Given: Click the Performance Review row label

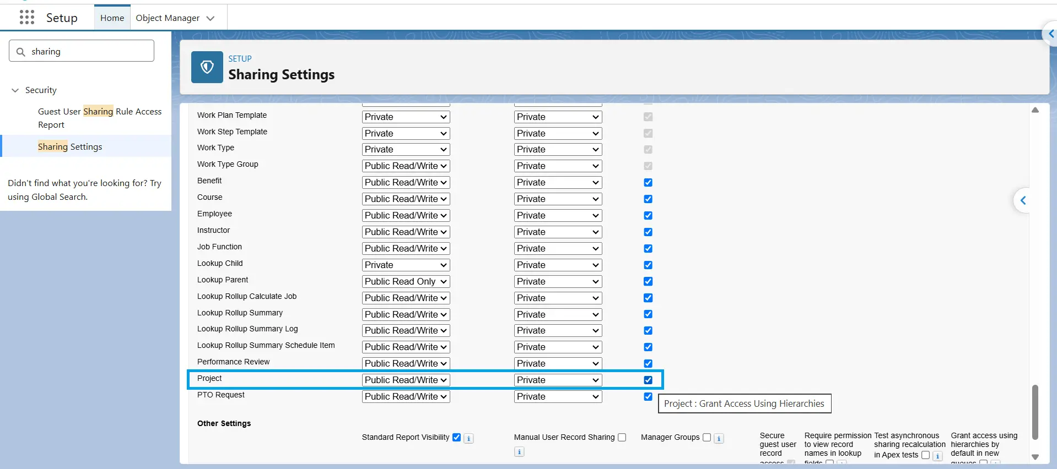Looking at the screenshot, I should (234, 362).
